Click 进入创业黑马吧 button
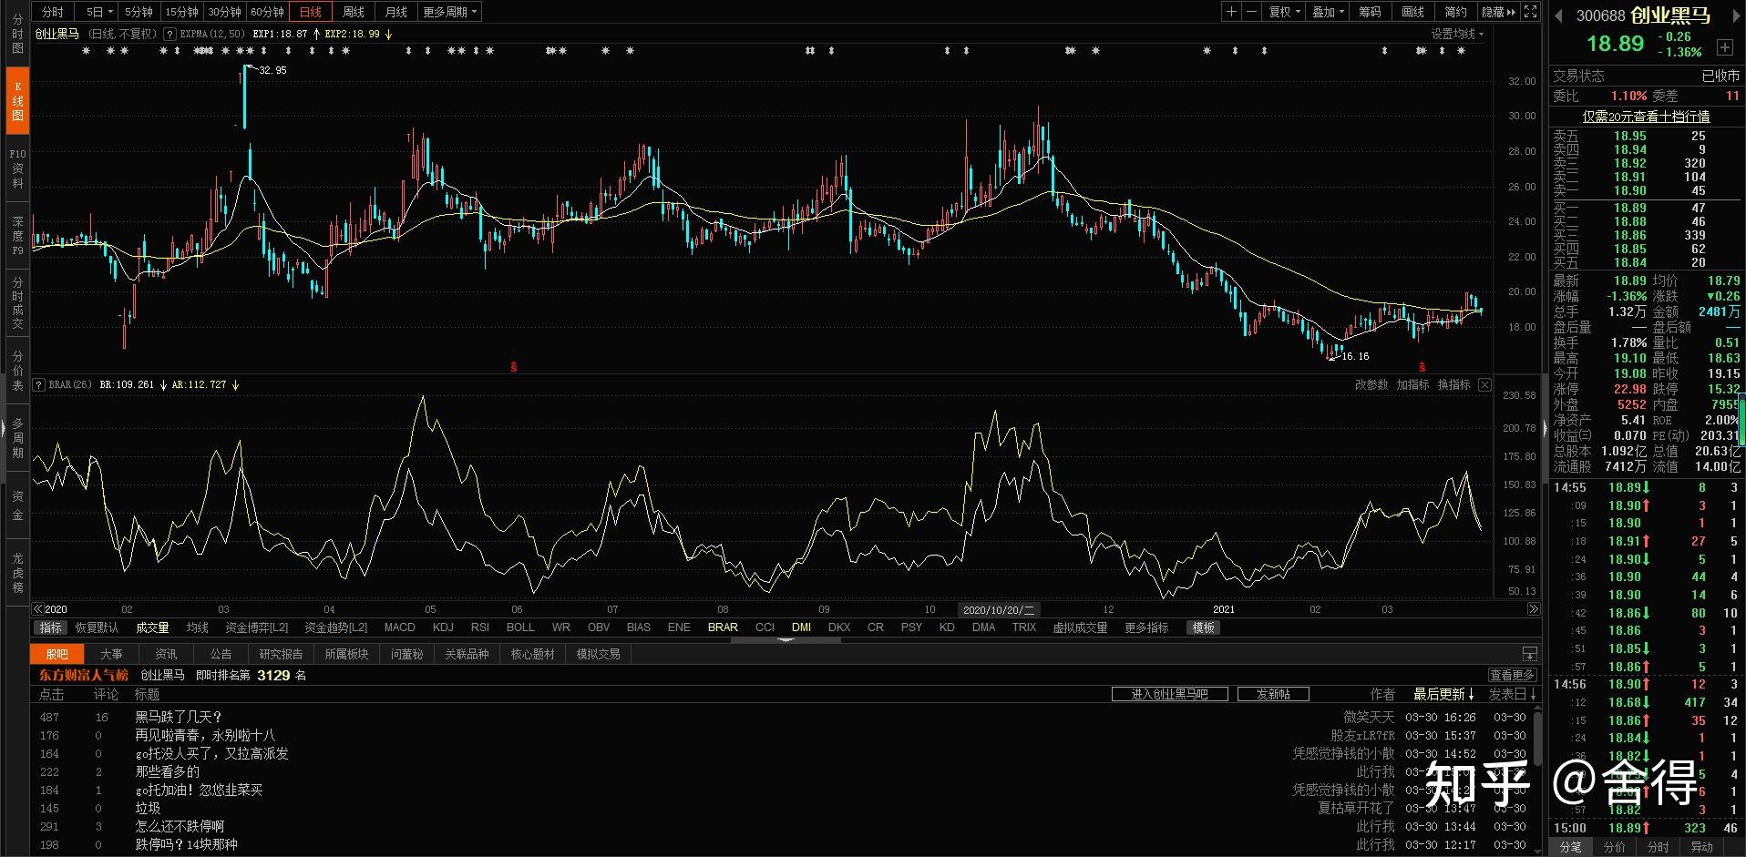This screenshot has height=857, width=1746. point(1170,694)
